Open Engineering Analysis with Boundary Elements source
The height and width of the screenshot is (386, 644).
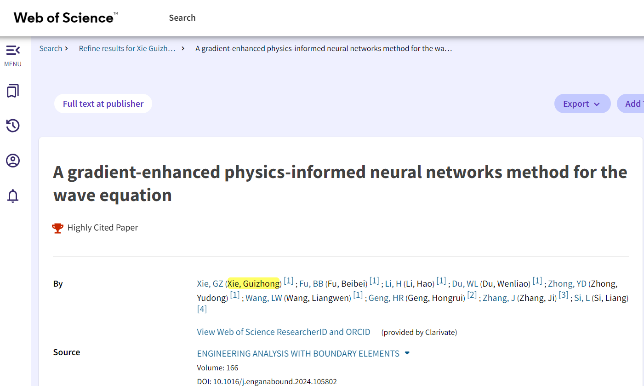click(x=298, y=353)
